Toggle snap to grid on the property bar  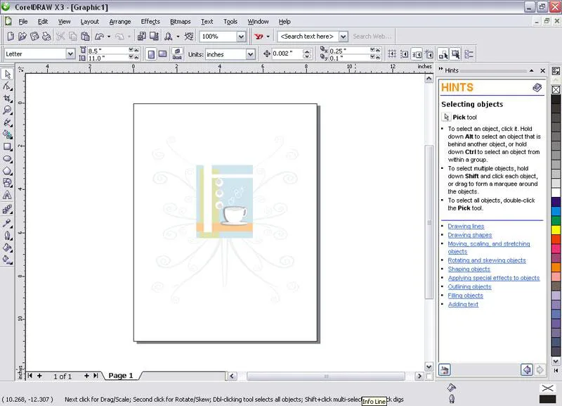pyautogui.click(x=391, y=53)
